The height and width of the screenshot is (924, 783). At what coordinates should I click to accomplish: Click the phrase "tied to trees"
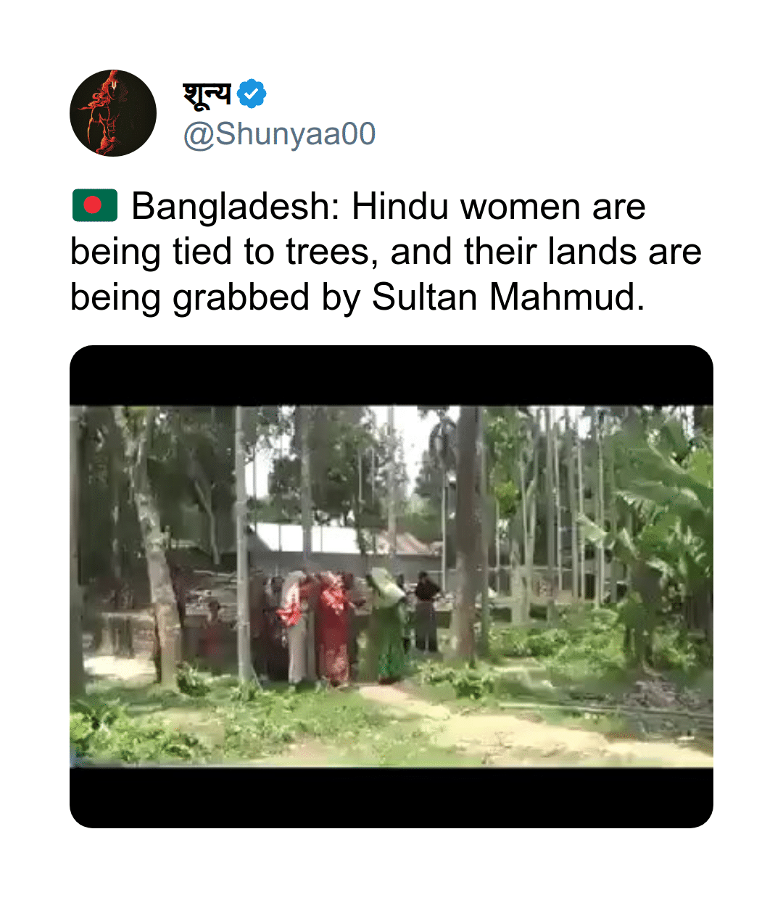(x=275, y=252)
